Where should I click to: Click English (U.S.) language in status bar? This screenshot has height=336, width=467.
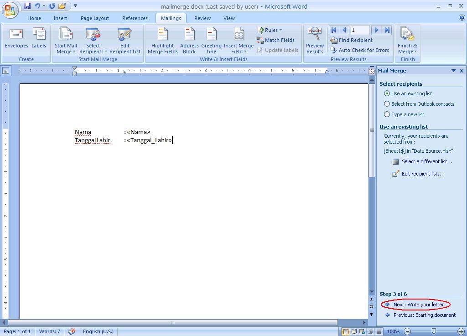[98, 331]
